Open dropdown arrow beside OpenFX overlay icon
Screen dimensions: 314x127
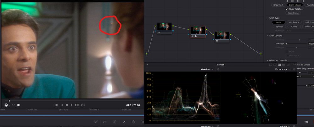tap(9, 105)
